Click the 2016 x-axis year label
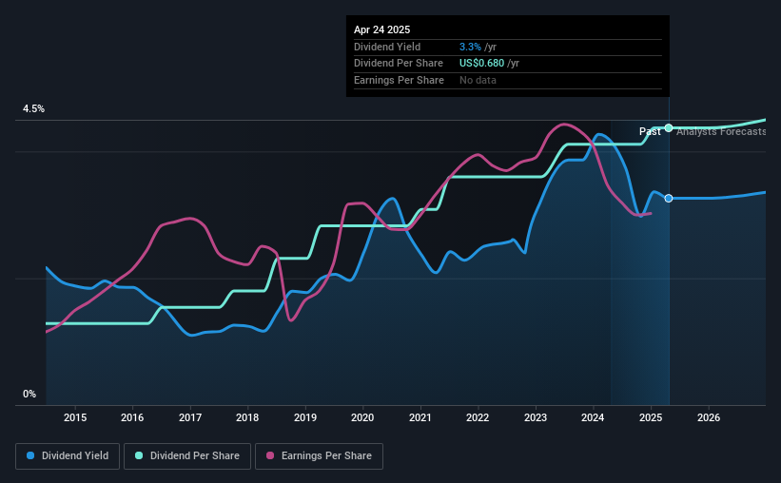The image size is (781, 483). coord(132,417)
